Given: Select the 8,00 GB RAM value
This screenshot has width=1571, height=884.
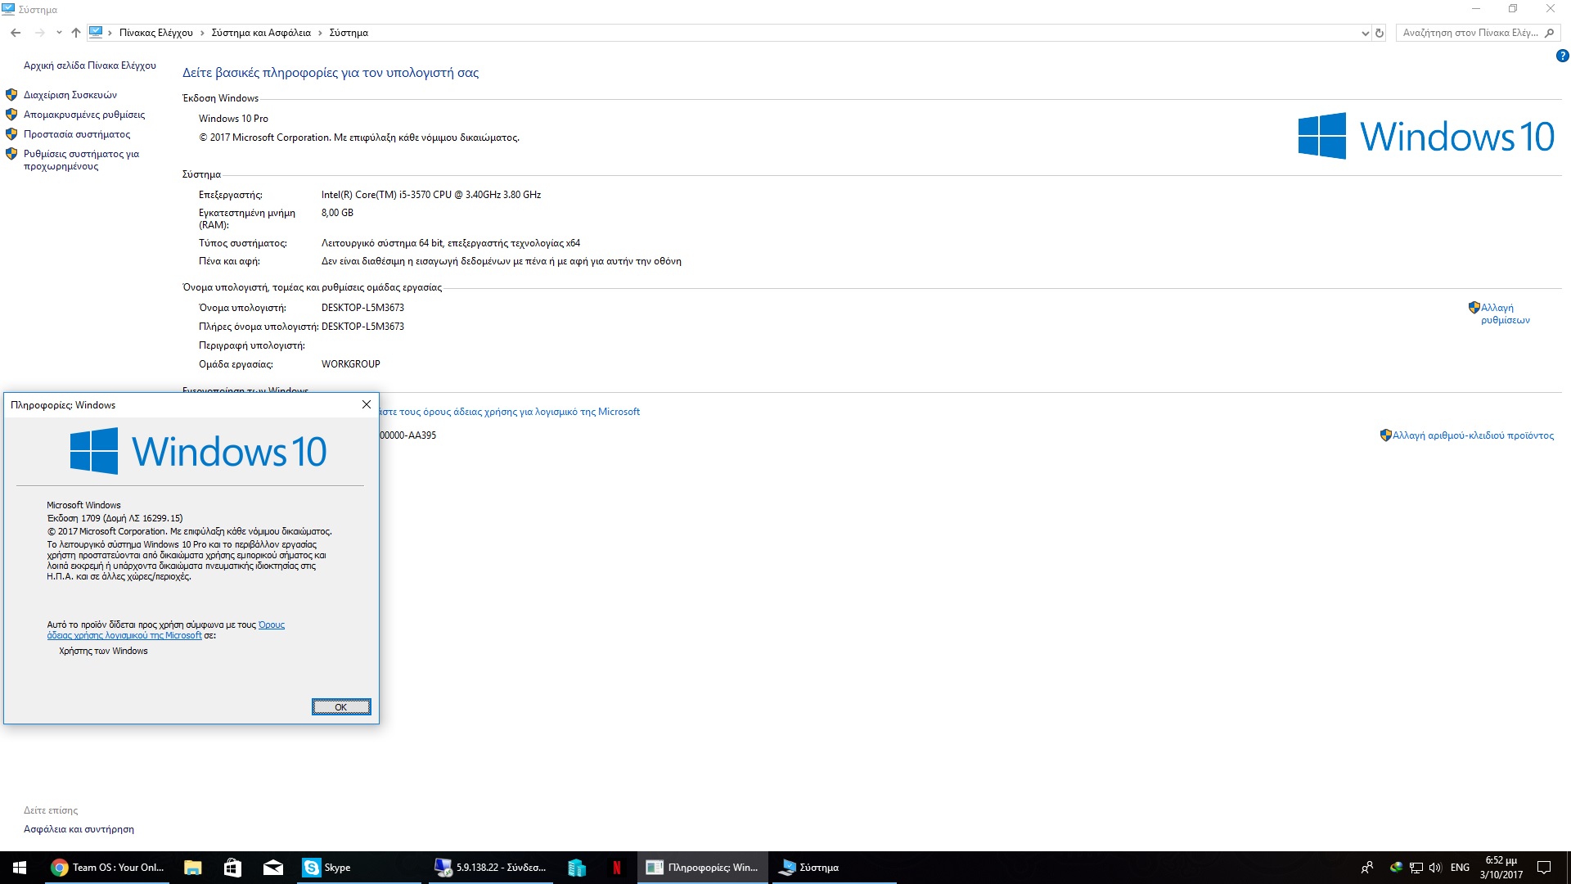Looking at the screenshot, I should tap(337, 213).
